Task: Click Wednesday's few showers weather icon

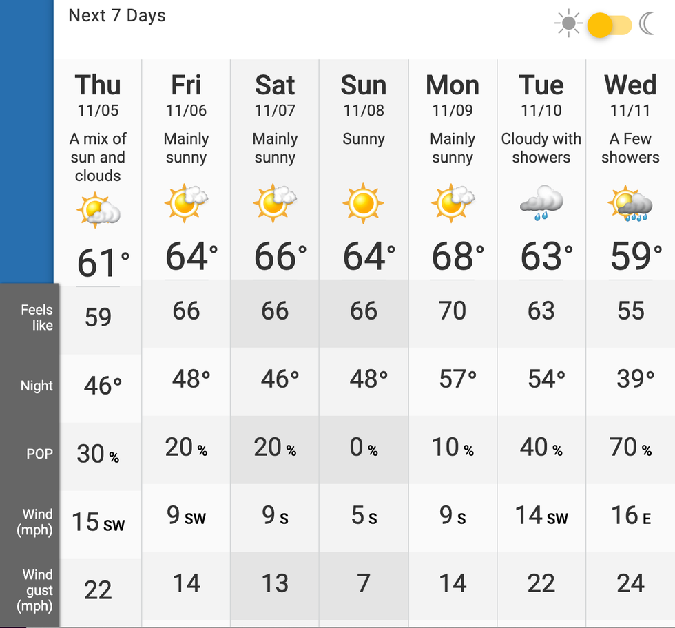Action: 630,203
